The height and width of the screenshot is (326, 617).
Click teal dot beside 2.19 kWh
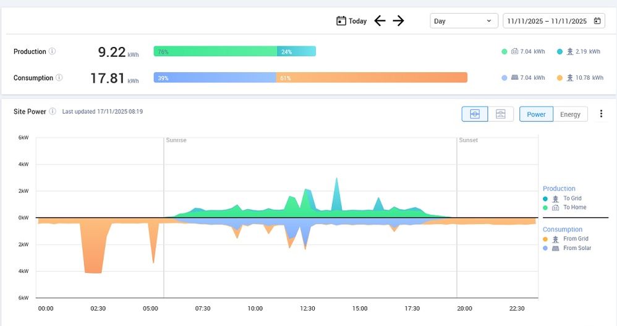click(560, 51)
